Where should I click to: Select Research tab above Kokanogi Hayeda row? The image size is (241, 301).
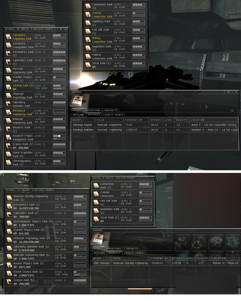click(94, 114)
